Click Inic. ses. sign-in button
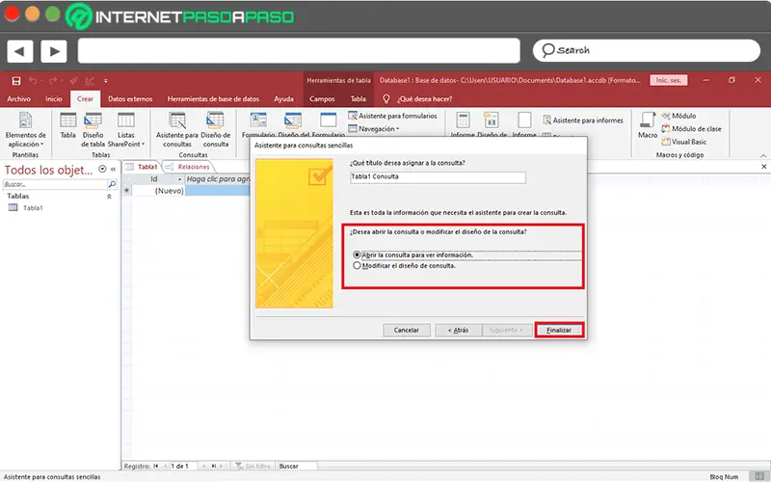771x482 pixels. 669,80
